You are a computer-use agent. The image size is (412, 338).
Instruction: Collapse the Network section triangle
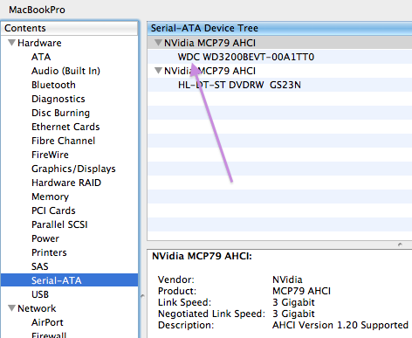11,308
